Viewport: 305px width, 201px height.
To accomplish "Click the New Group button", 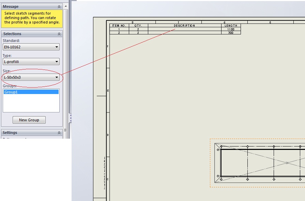I will click(29, 120).
